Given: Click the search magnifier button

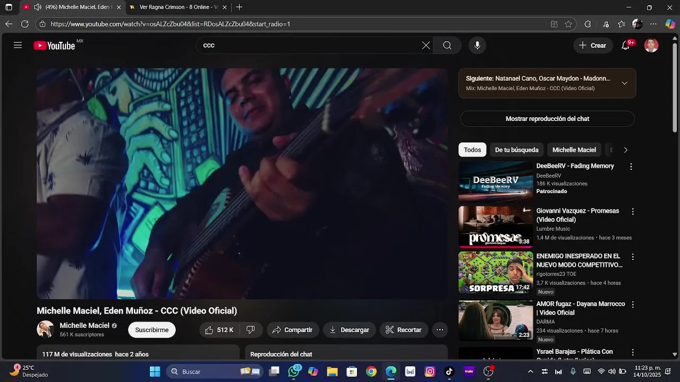Looking at the screenshot, I should click(x=447, y=46).
